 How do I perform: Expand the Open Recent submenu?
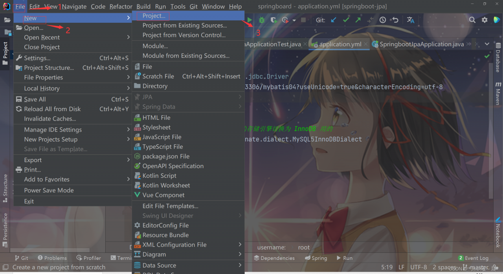(x=128, y=37)
